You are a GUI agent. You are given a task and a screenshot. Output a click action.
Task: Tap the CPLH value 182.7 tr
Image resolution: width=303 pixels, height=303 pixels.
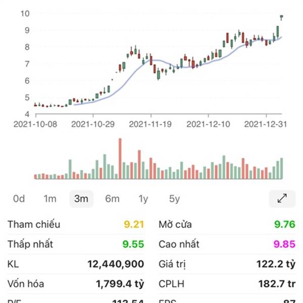click(x=277, y=284)
